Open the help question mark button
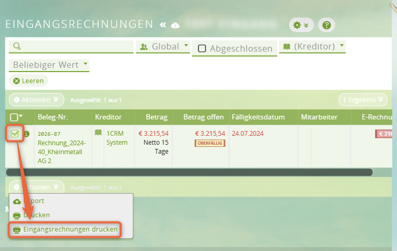This screenshot has width=397, height=251. coord(327,25)
